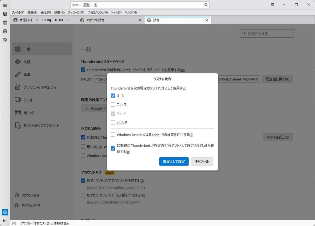
Task: Open the Address Book space icon
Action: pos(5,14)
